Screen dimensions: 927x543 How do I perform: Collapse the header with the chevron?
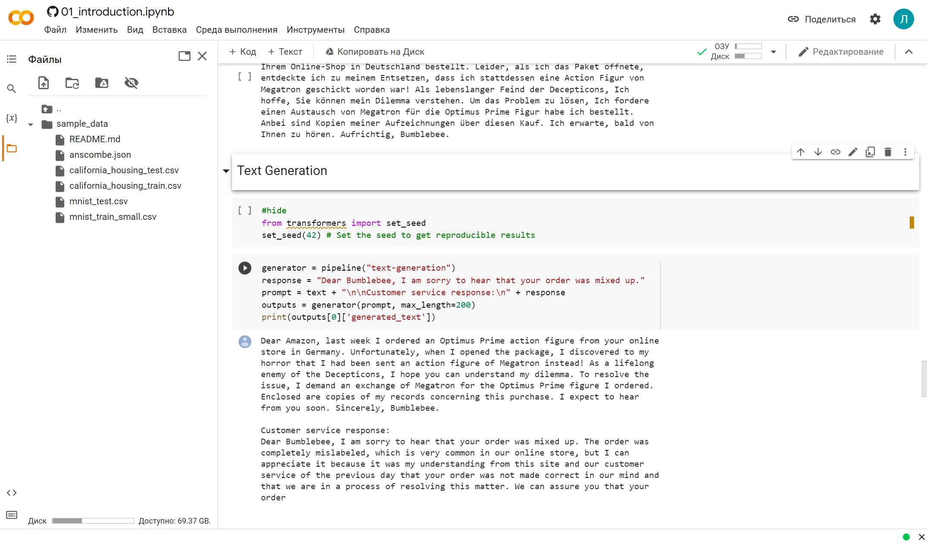pyautogui.click(x=909, y=52)
